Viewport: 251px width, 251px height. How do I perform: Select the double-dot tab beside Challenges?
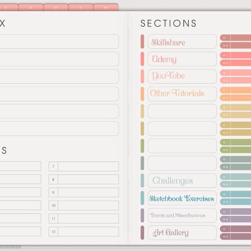(236, 184)
